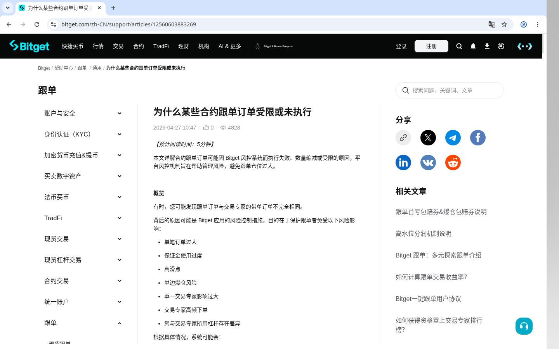Click the browser address bar URL
The width and height of the screenshot is (559, 349).
coord(128,24)
